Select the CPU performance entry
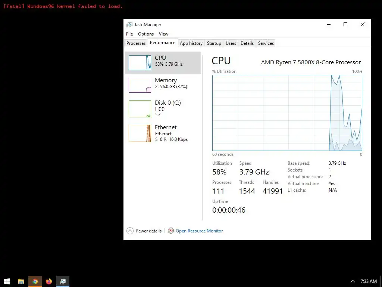Viewport: 382px width, 287px height. click(163, 63)
